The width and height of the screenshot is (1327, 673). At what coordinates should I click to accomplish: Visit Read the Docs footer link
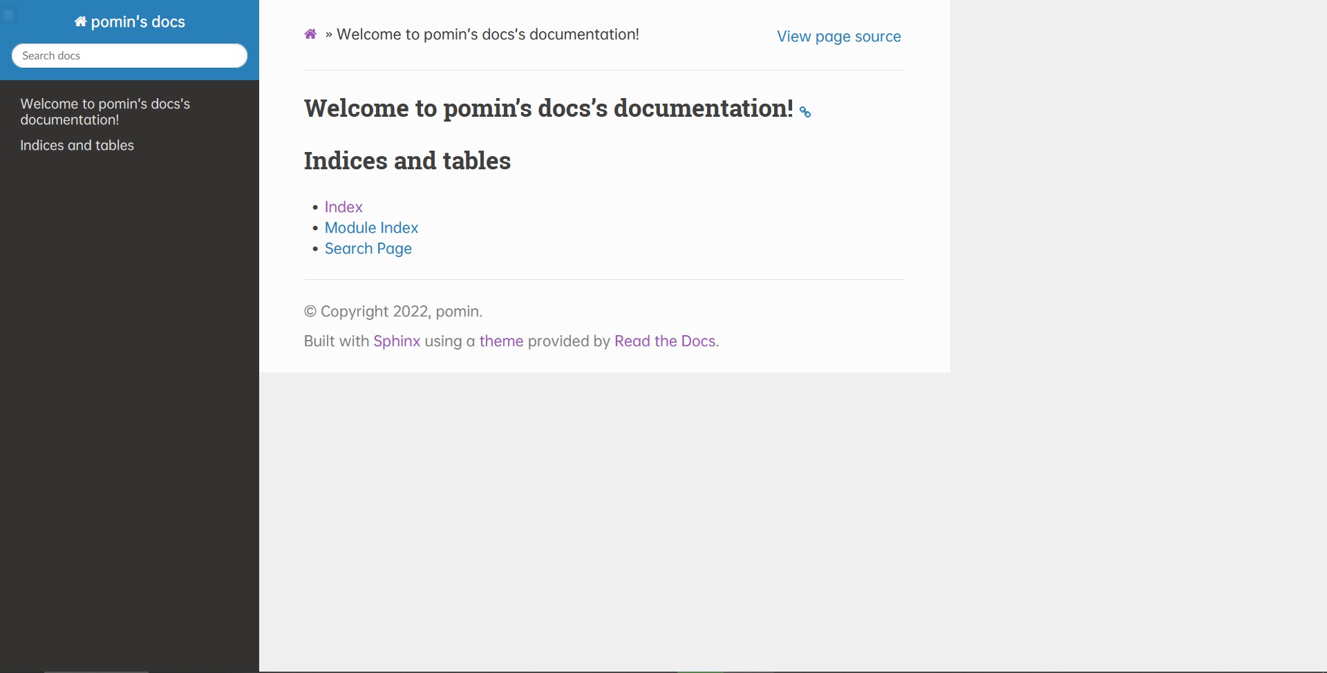tap(665, 341)
